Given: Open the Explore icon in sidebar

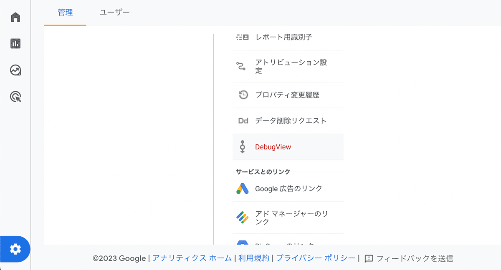Looking at the screenshot, I should click(15, 70).
